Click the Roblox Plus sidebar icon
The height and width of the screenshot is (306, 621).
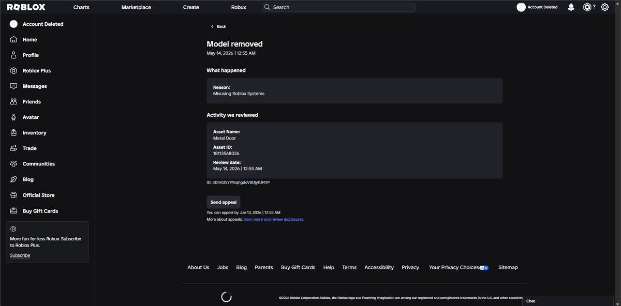14,71
